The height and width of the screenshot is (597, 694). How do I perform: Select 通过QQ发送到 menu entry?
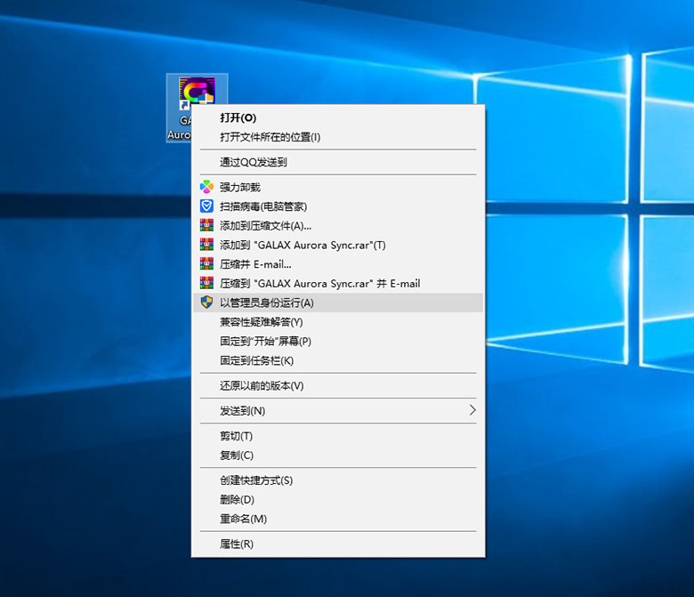tap(254, 162)
